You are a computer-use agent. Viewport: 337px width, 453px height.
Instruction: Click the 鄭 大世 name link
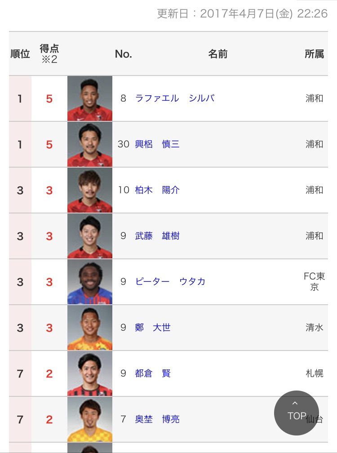click(153, 328)
